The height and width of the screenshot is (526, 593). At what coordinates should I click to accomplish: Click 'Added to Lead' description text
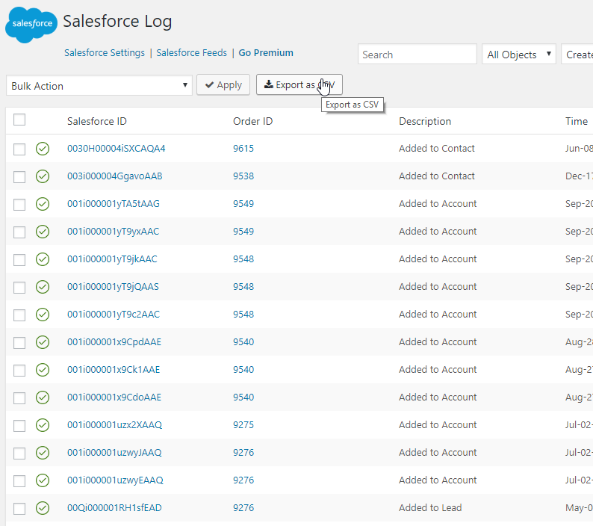430,507
